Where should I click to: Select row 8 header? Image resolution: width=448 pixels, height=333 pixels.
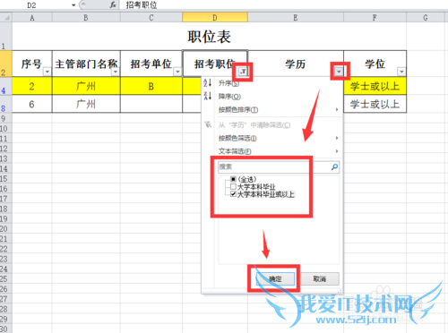point(5,104)
